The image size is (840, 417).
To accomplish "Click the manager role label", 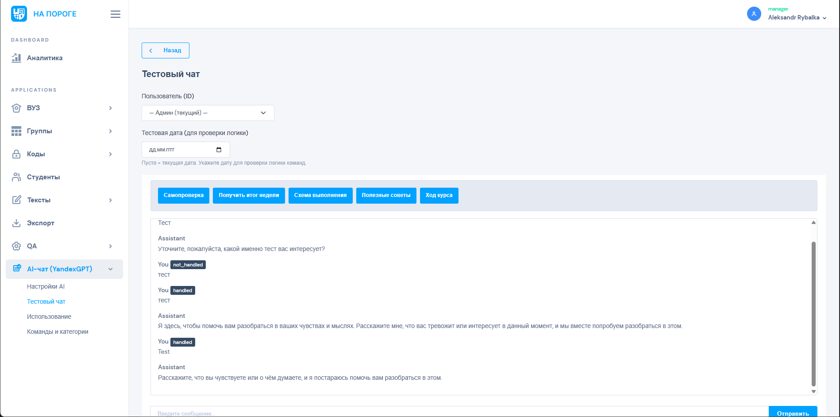I will point(778,9).
